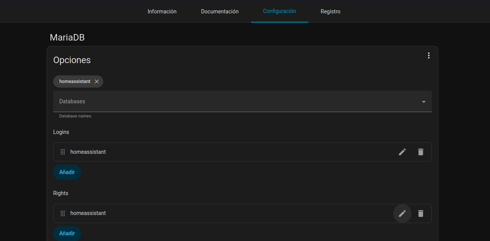Remove the homeassistant database chip
This screenshot has height=241, width=490.
(x=97, y=81)
